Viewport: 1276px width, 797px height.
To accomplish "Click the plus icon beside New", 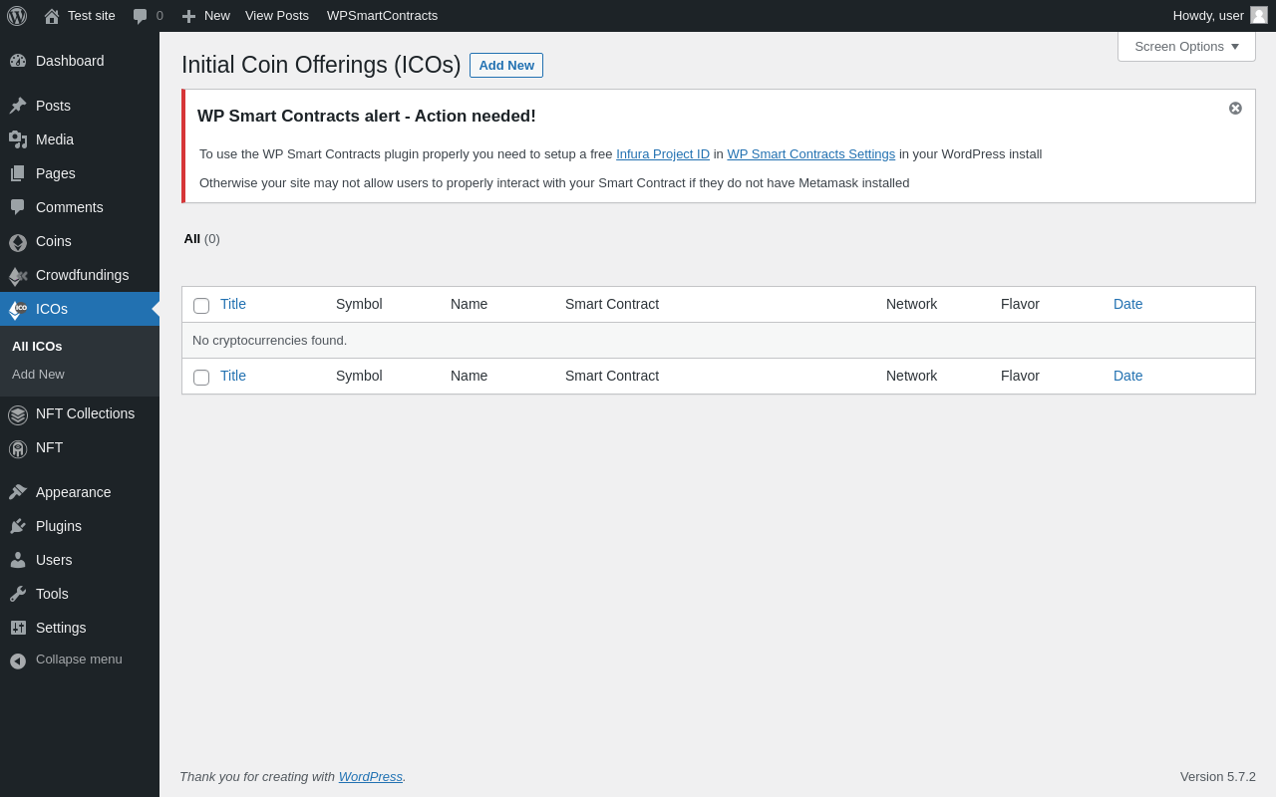I will tap(189, 16).
